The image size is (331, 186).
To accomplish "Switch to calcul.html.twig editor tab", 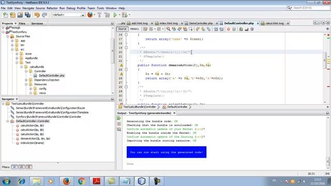I will tap(275, 23).
